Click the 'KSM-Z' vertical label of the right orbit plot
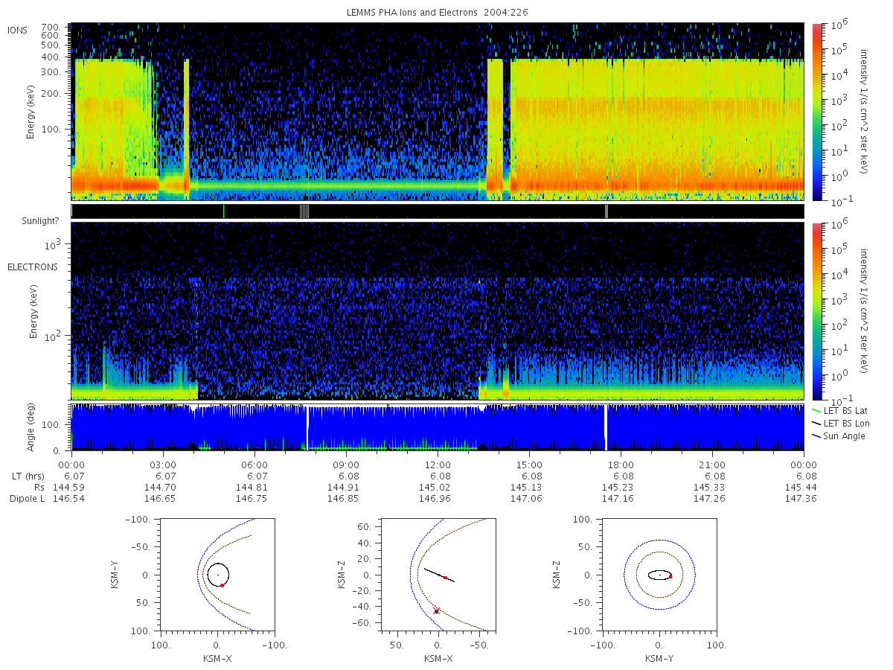This screenshot has height=670, width=893. pos(557,575)
